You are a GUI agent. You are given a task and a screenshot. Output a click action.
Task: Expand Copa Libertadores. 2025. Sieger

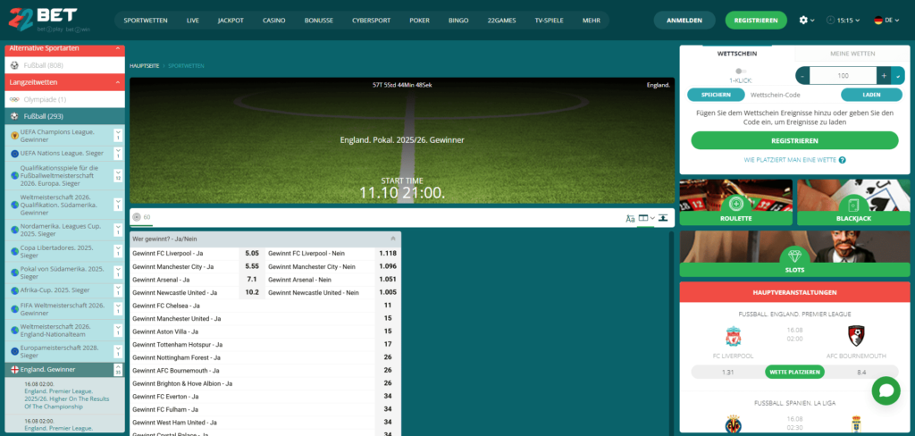[x=118, y=252]
